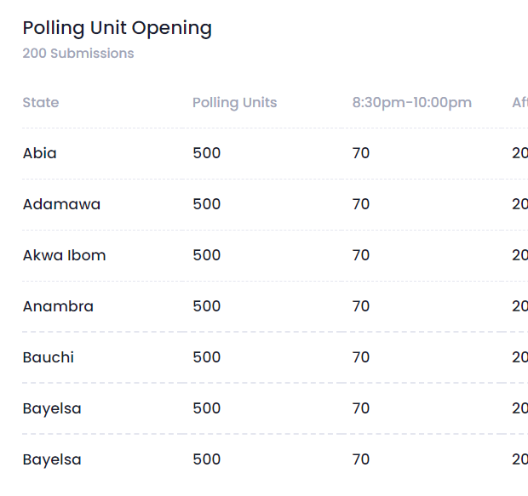528x496 pixels.
Task: Click the first Bayelsa row name
Action: [52, 409]
